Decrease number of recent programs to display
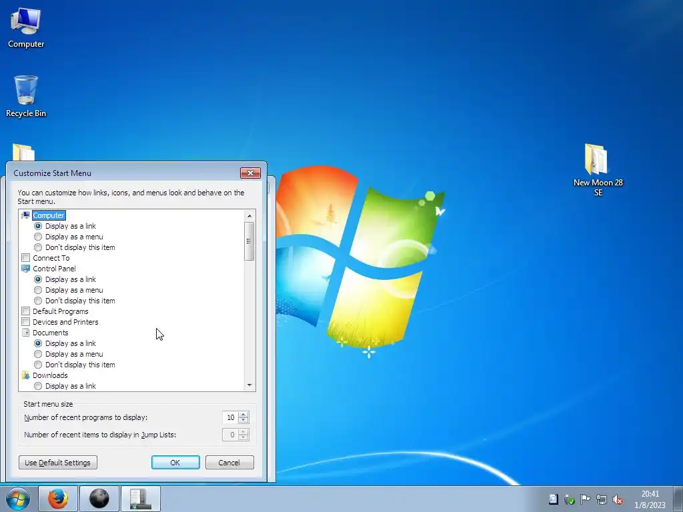Viewport: 683px width, 512px height. click(243, 421)
